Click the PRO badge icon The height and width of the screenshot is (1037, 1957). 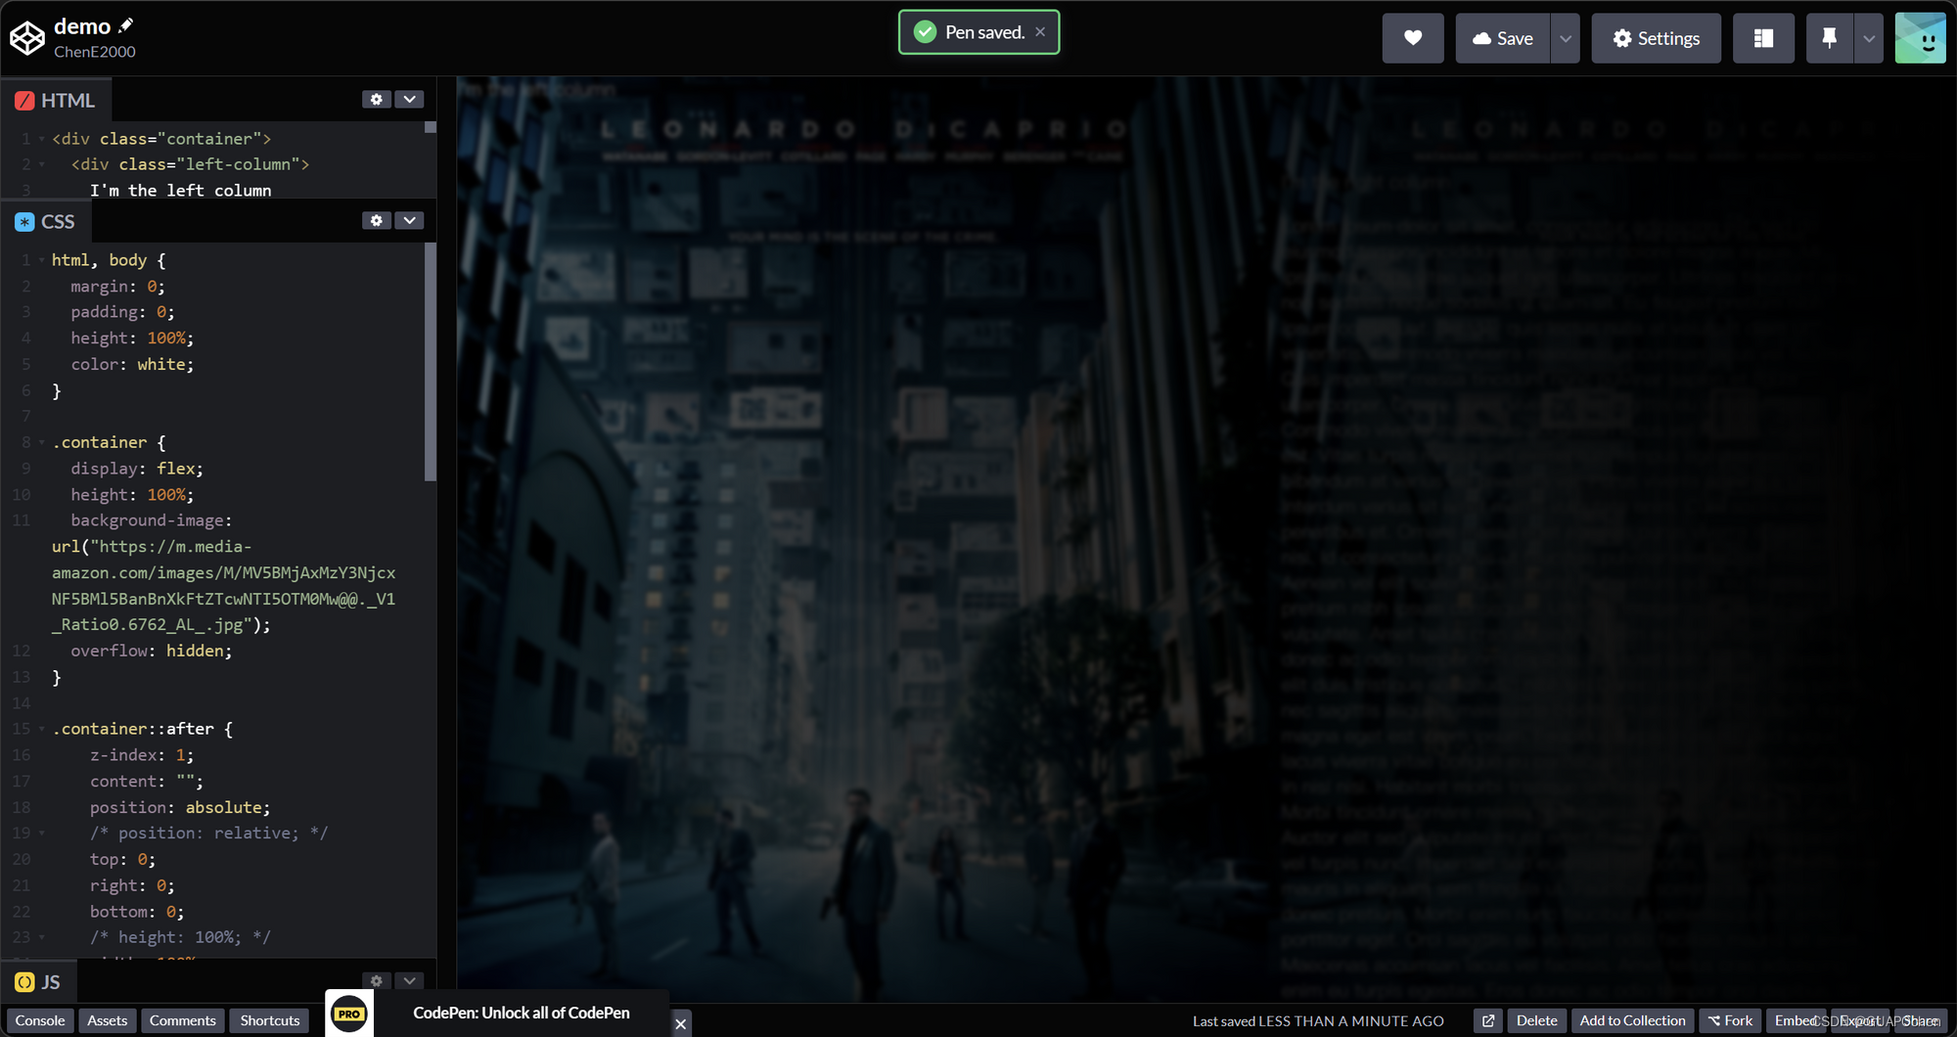tap(349, 1014)
